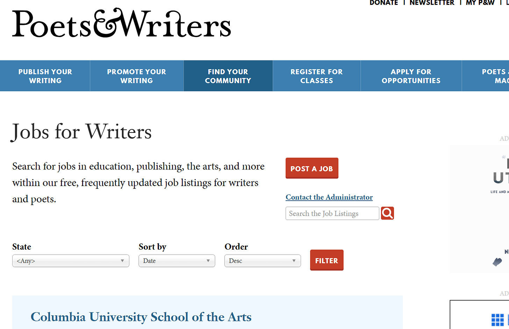Open Find Your Community menu
Screen dimensions: 509x329
coord(228,76)
